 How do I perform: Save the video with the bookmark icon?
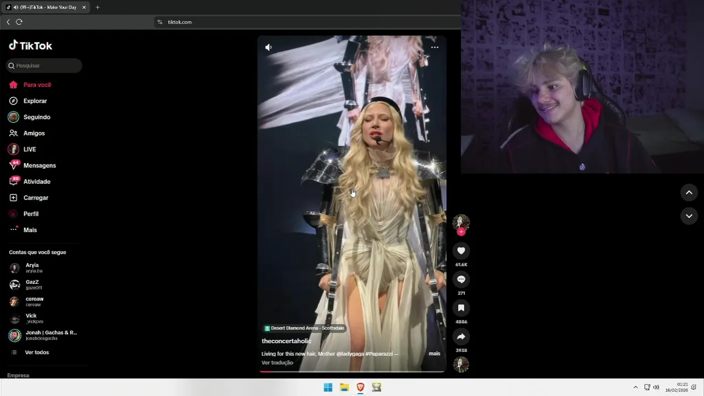pos(461,308)
